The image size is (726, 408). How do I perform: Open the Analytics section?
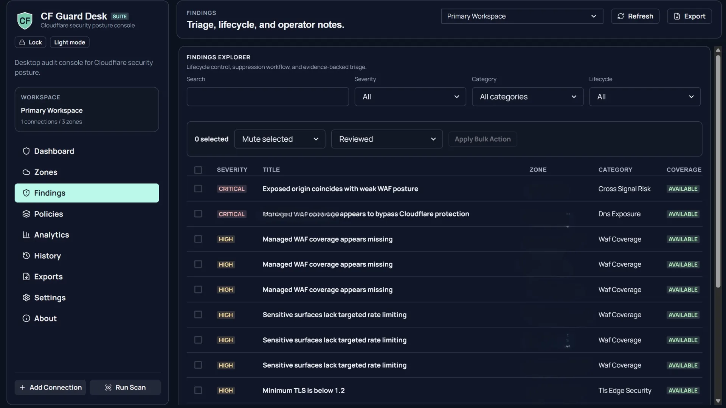pos(87,235)
